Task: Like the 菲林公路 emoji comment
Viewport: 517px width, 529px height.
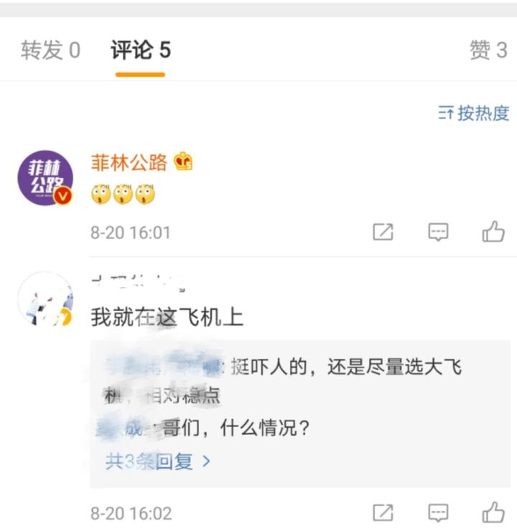Action: coord(493,232)
